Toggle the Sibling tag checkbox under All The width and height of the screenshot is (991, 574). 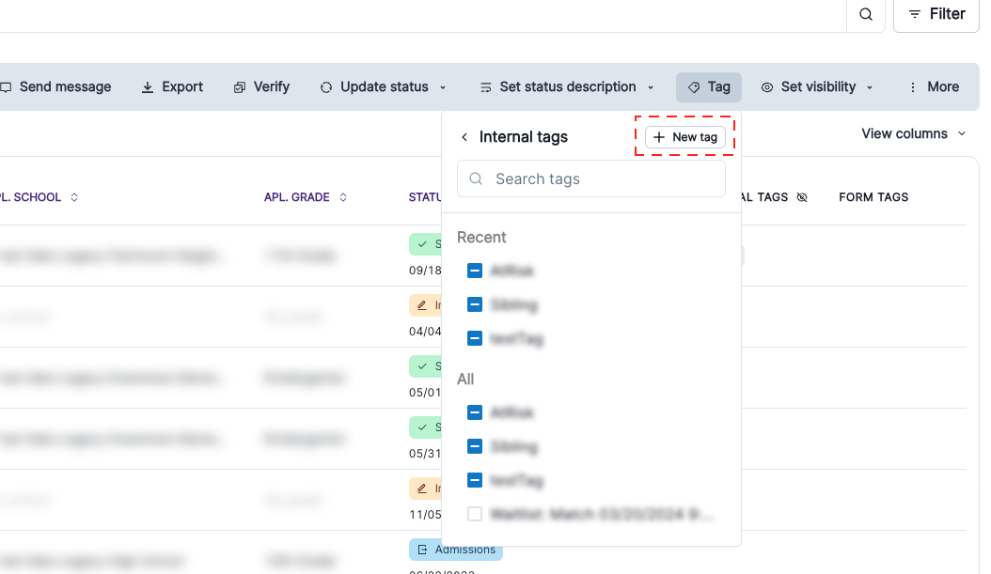(x=475, y=446)
